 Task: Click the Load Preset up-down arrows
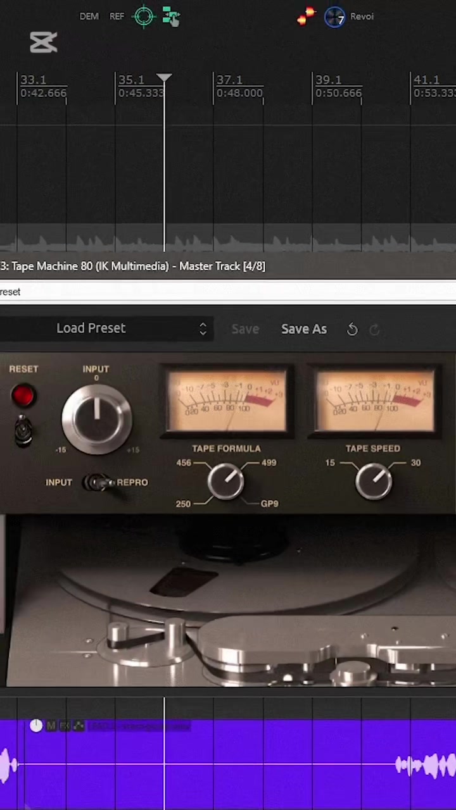pyautogui.click(x=203, y=328)
